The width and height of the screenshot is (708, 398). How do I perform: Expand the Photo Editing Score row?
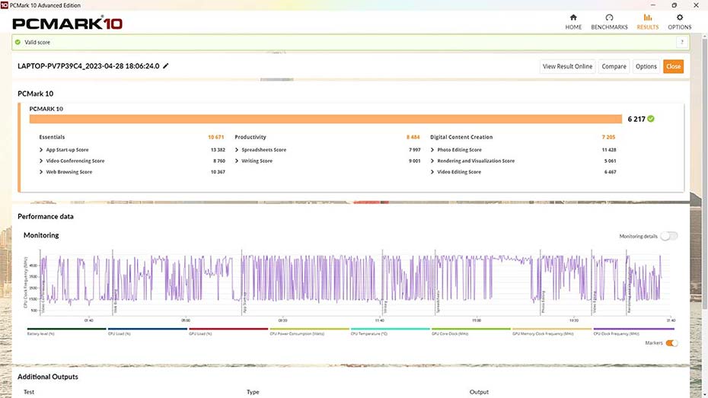pos(432,150)
